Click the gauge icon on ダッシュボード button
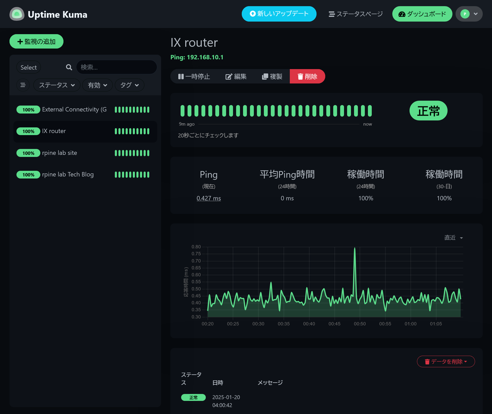The width and height of the screenshot is (492, 414). click(401, 14)
